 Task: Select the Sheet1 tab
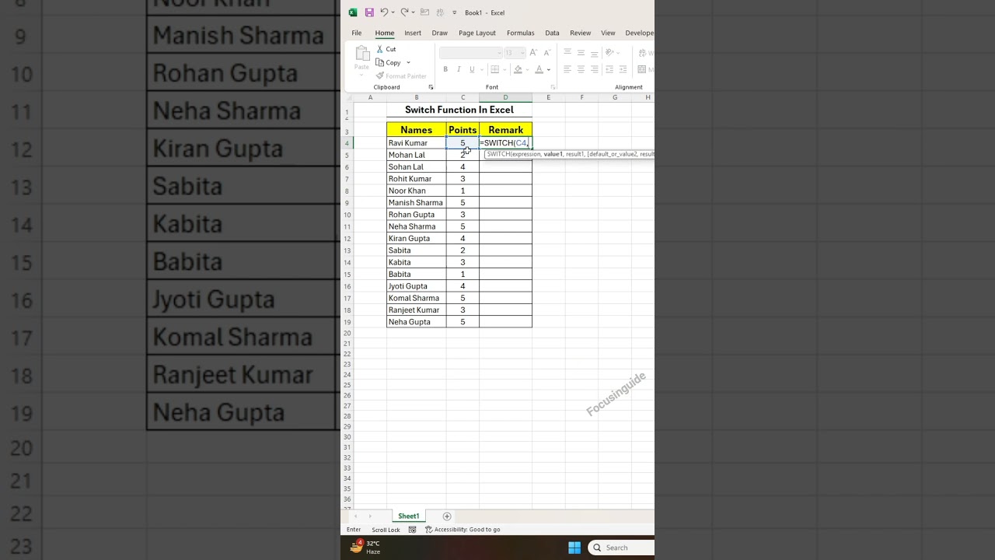point(409,516)
